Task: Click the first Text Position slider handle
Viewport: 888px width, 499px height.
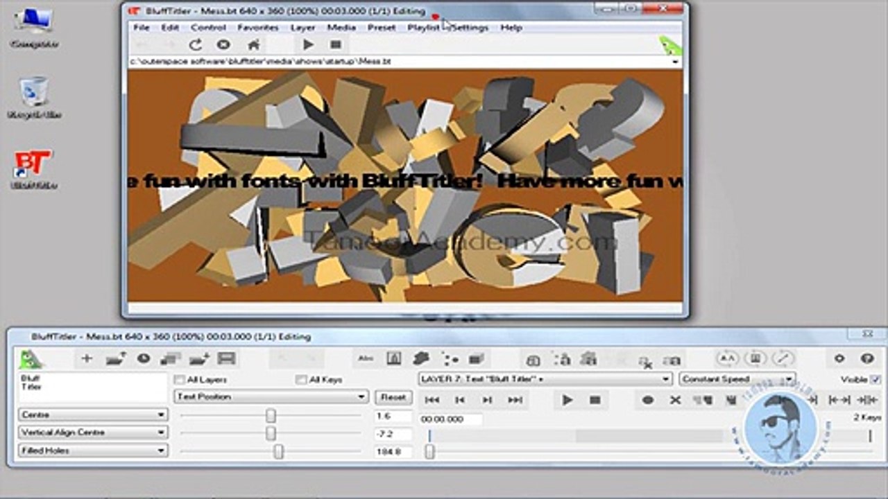Action: [271, 415]
